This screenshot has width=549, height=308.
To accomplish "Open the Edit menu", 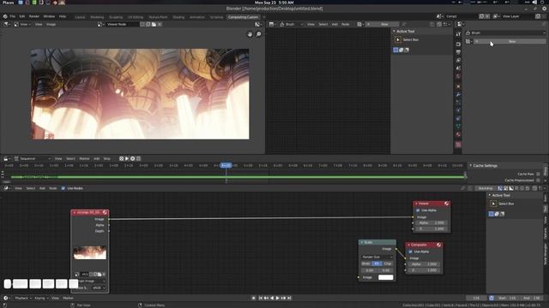I will click(x=22, y=16).
